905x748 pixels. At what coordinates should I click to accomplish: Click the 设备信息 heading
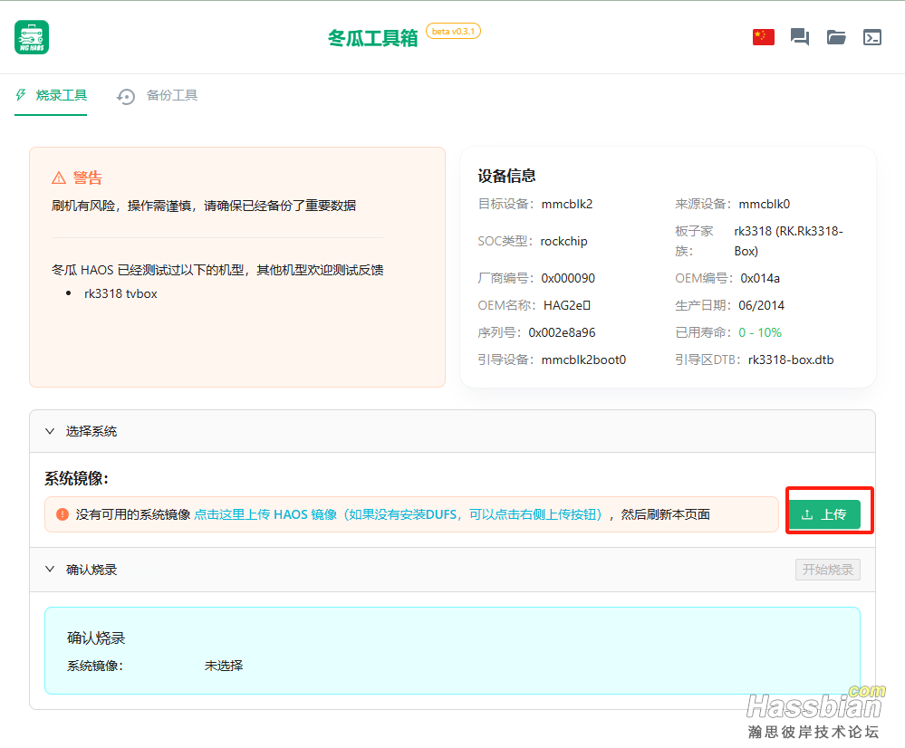point(506,176)
